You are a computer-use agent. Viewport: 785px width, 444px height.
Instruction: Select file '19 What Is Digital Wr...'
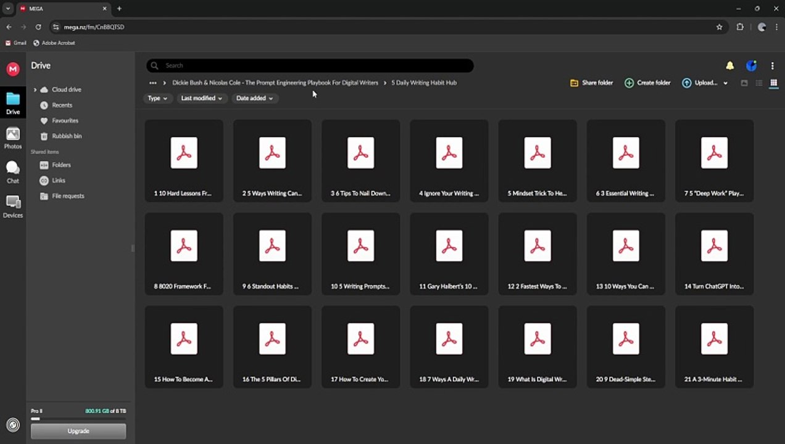[x=538, y=347]
